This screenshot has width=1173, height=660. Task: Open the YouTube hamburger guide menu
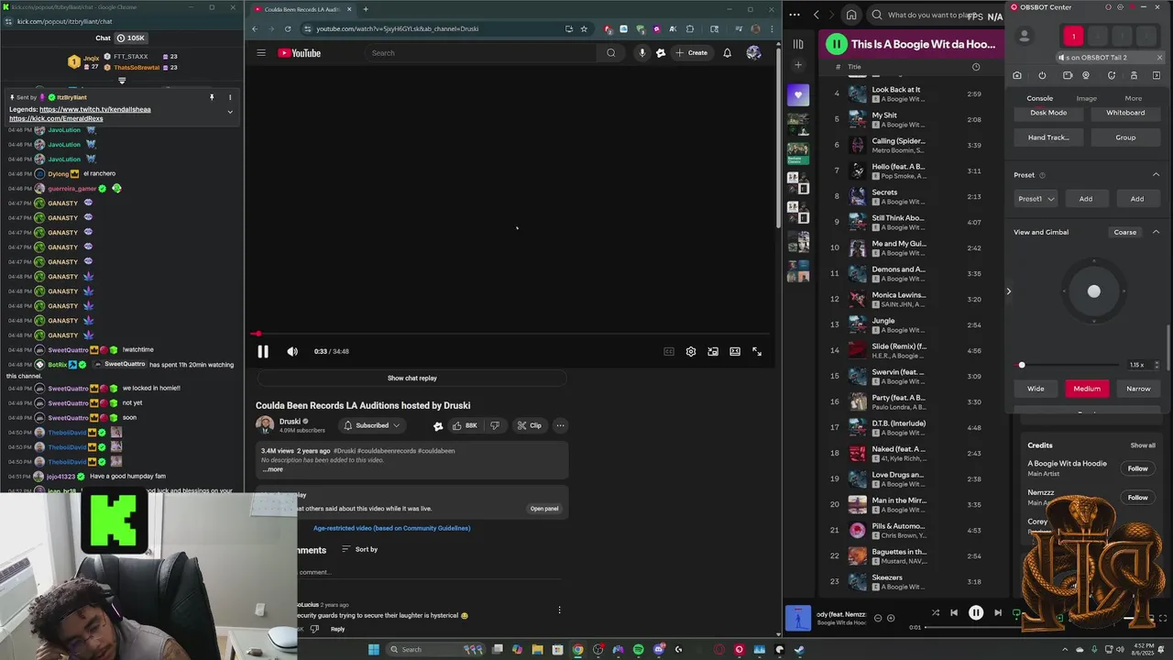(x=261, y=53)
